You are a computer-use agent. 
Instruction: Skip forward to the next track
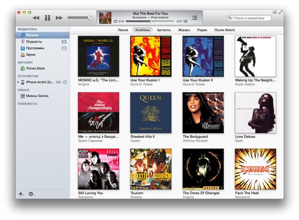point(59,18)
